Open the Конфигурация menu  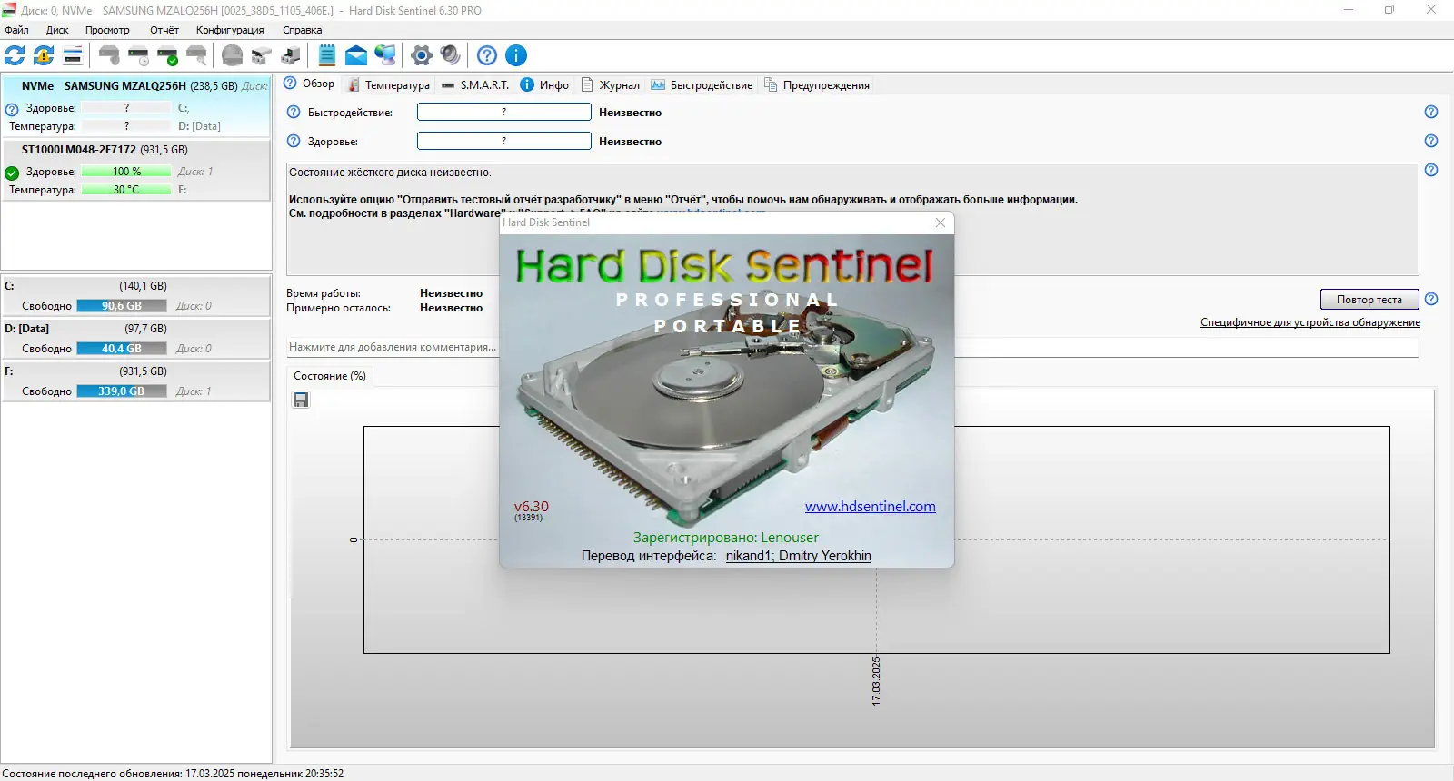[x=230, y=30]
